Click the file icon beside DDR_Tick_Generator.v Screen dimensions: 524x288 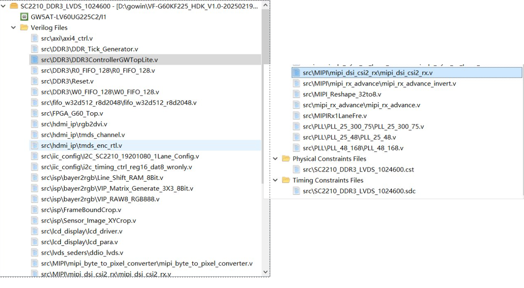click(35, 49)
